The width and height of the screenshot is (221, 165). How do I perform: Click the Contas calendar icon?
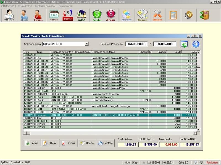[54, 15]
